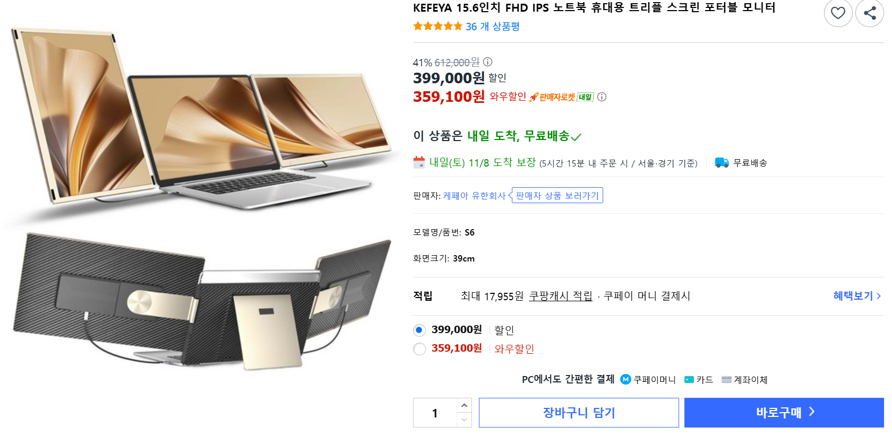Screen dimensions: 892x436
Task: Click the quantity input field
Action: 435,413
